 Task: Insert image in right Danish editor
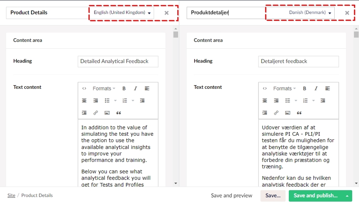point(288,113)
